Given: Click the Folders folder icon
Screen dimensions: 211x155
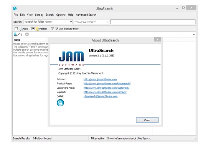Looking at the screenshot, I should (37, 29).
